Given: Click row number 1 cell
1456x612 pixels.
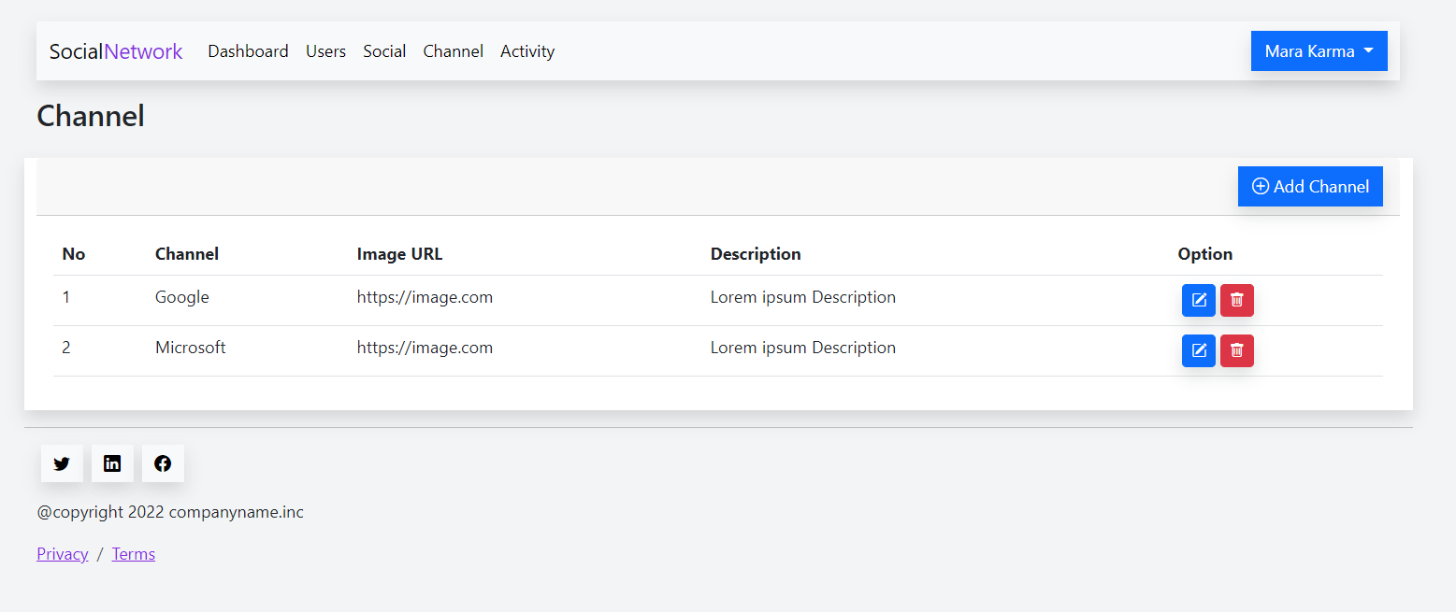Looking at the screenshot, I should click(66, 297).
